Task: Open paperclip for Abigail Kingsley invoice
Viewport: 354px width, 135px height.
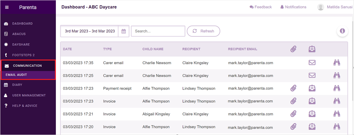Action: 293,114
